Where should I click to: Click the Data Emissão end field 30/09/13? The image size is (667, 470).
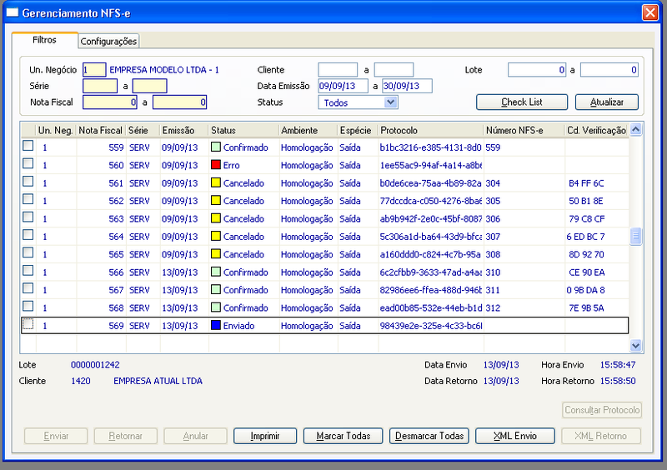click(407, 86)
